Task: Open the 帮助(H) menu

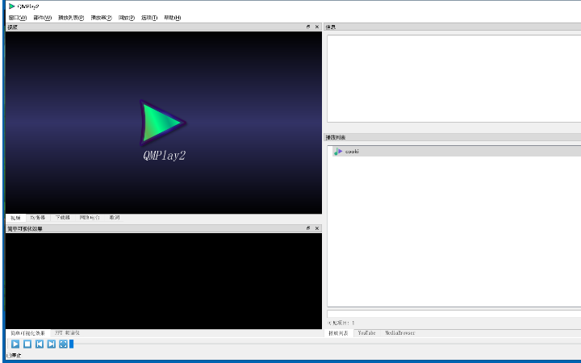Action: pyautogui.click(x=173, y=18)
